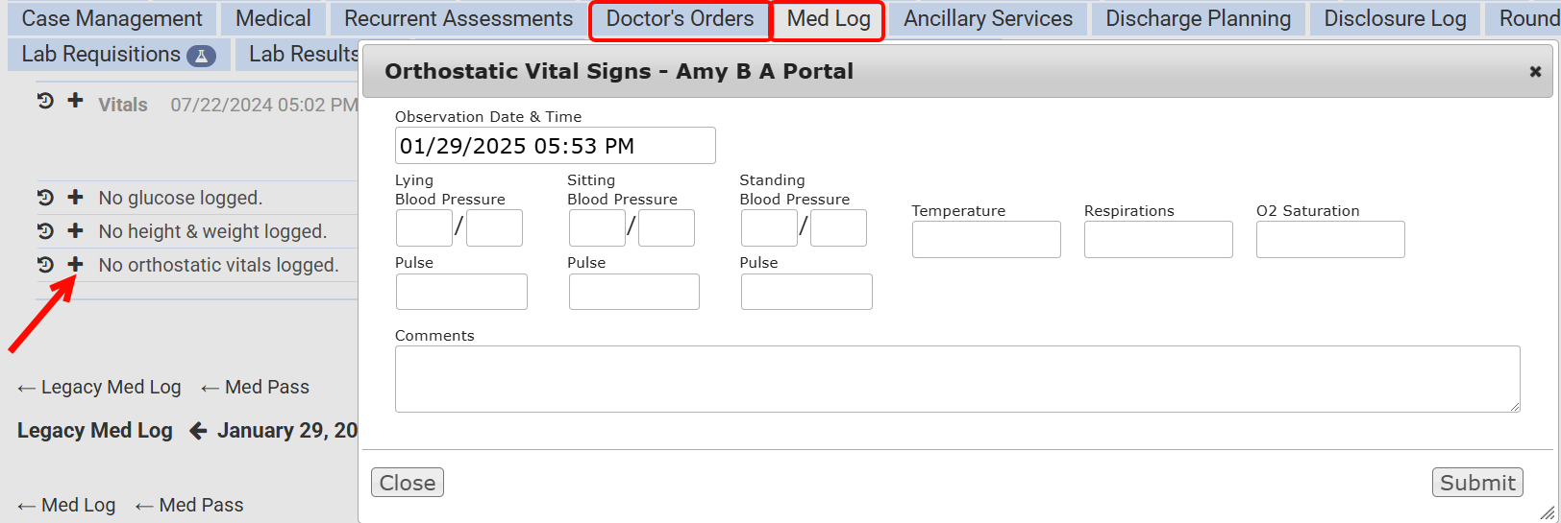Click the Observation Date & Time field

tap(555, 146)
